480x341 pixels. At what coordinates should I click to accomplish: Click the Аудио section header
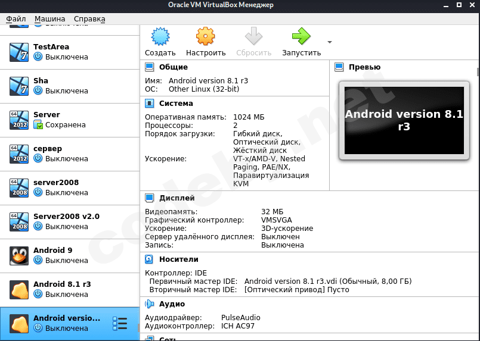coord(172,304)
